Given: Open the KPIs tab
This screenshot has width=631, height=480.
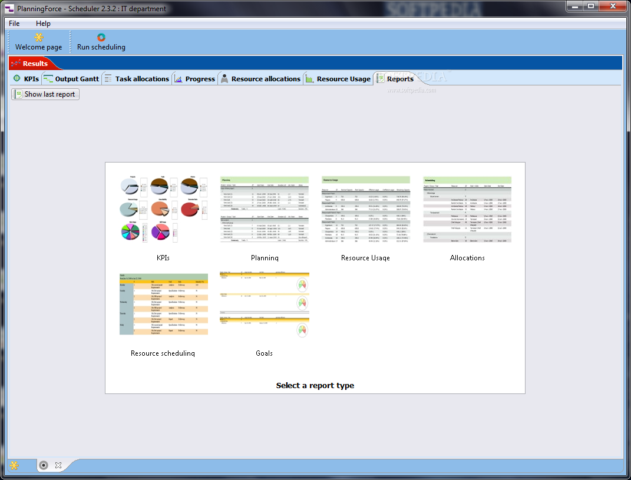Looking at the screenshot, I should point(26,79).
